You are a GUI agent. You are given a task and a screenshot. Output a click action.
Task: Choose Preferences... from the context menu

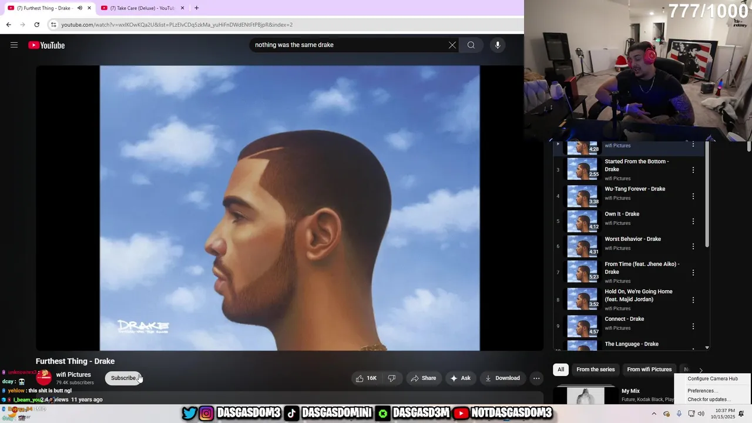(x=702, y=391)
